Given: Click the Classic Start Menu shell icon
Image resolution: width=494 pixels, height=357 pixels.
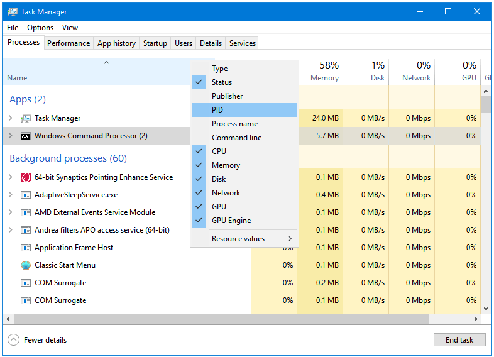Looking at the screenshot, I should pos(26,265).
